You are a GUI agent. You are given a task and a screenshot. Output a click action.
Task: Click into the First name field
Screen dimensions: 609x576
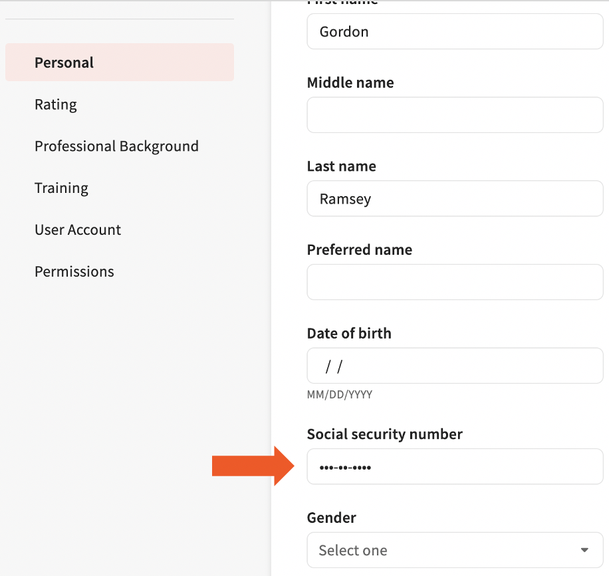[455, 31]
